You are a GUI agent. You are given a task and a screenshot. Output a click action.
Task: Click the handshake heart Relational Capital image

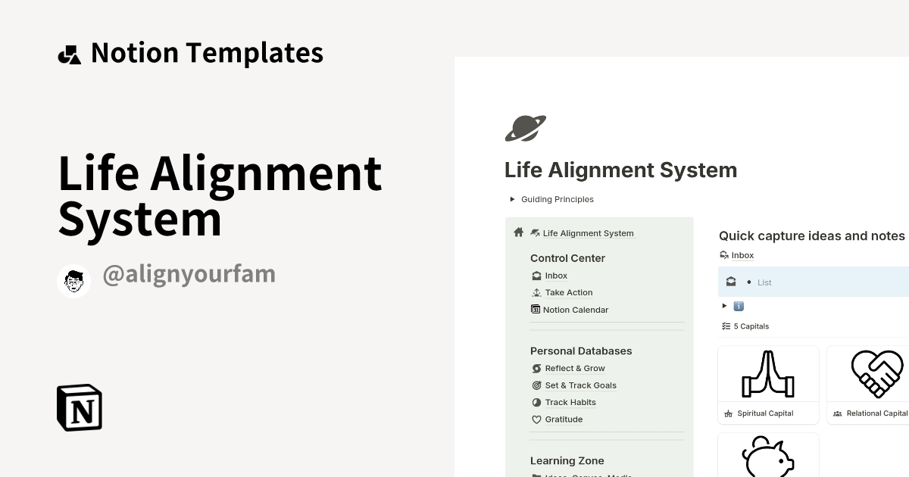click(x=877, y=373)
